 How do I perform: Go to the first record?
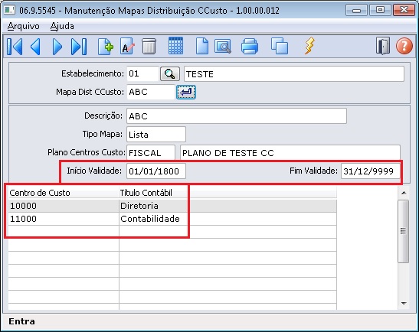pyautogui.click(x=15, y=47)
